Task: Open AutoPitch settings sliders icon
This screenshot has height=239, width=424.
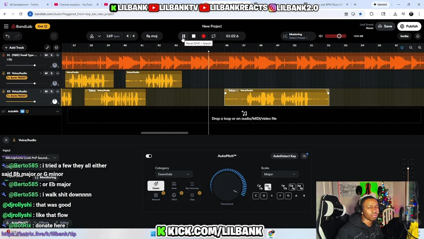Action: [304, 156]
